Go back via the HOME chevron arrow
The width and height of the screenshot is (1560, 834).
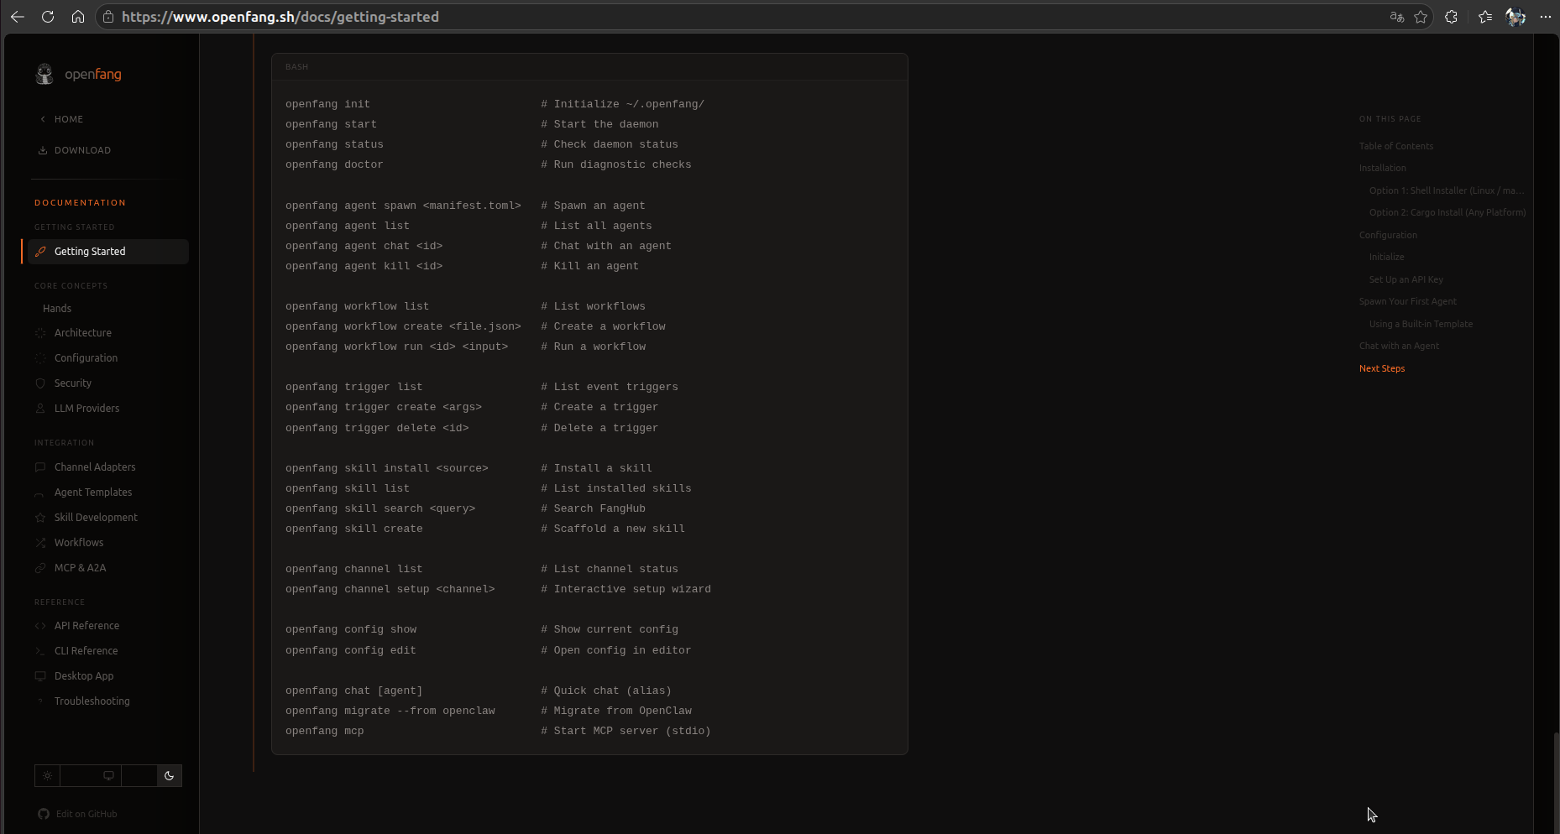pos(43,119)
